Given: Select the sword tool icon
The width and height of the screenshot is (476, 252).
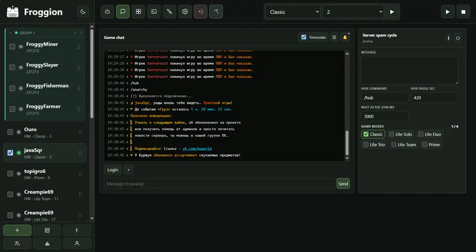Looking at the screenshot, I should click(170, 11).
